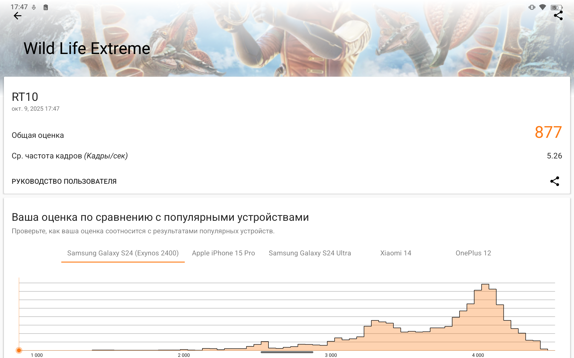Tap the Wi-Fi status icon
This screenshot has width=574, height=358.
(x=542, y=7)
